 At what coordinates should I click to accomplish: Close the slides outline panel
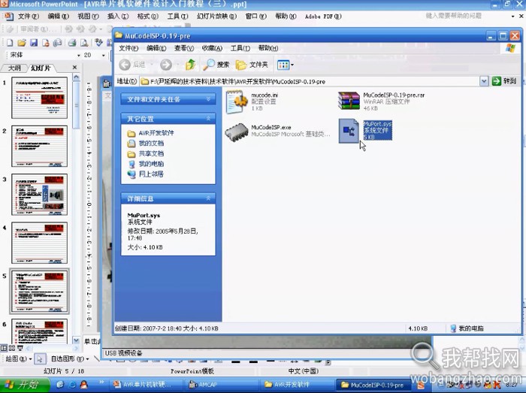[75, 68]
